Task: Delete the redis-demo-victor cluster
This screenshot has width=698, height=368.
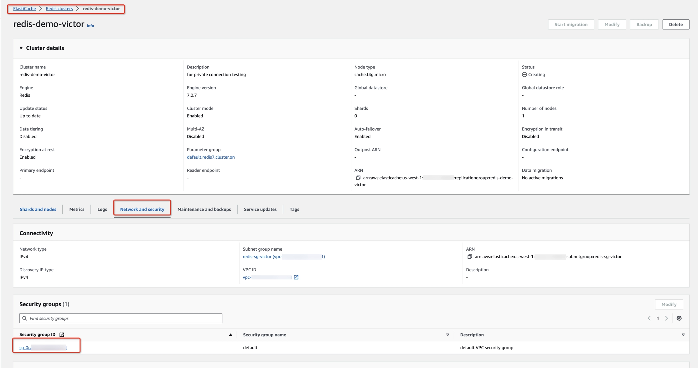Action: (x=676, y=24)
